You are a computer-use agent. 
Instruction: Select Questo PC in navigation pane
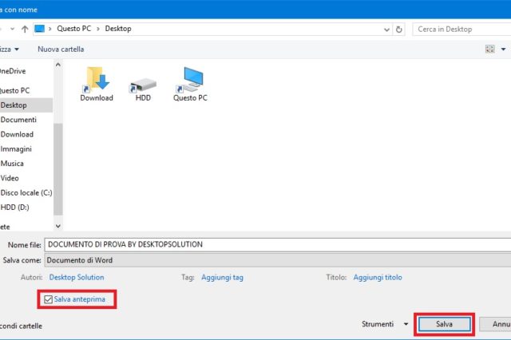point(14,90)
